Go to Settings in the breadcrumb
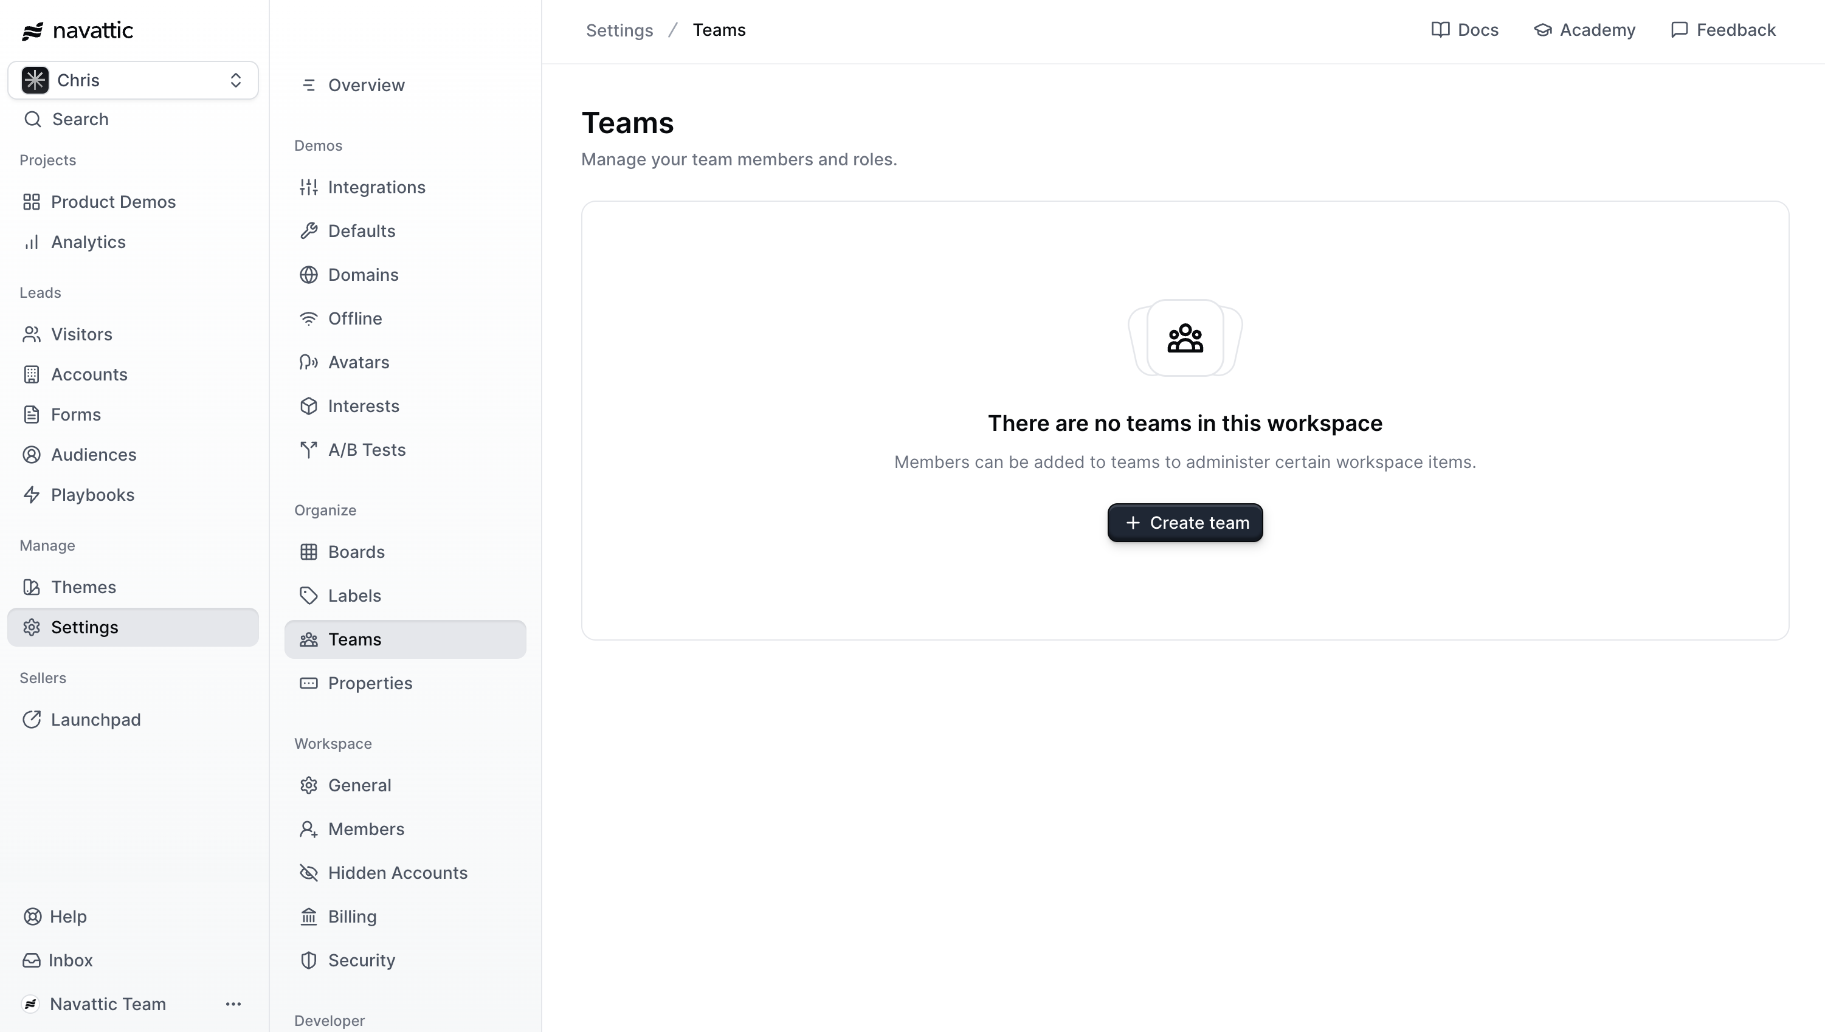 coord(619,30)
